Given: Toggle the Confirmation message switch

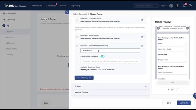Looking at the screenshot, I should 103,56.
